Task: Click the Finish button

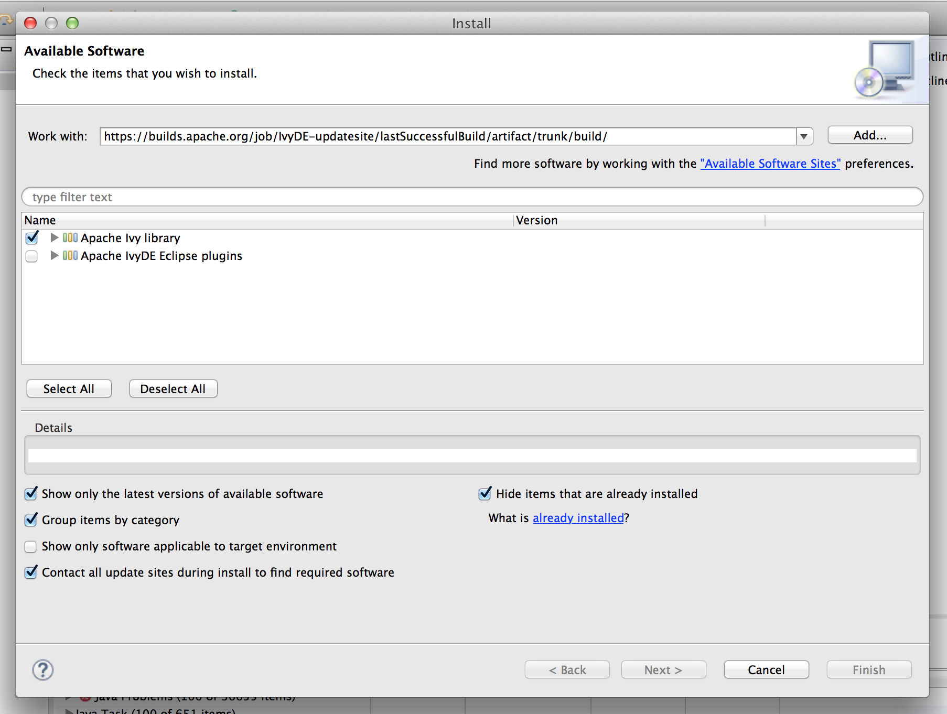Action: (869, 670)
